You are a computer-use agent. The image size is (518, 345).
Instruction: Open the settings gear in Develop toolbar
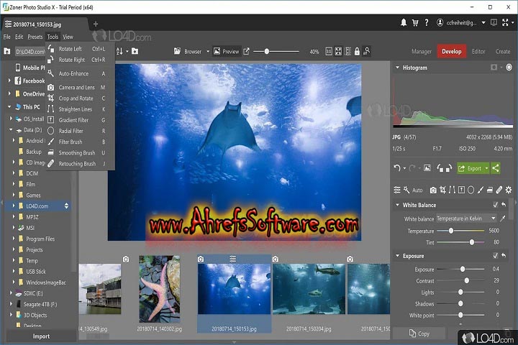tap(509, 190)
